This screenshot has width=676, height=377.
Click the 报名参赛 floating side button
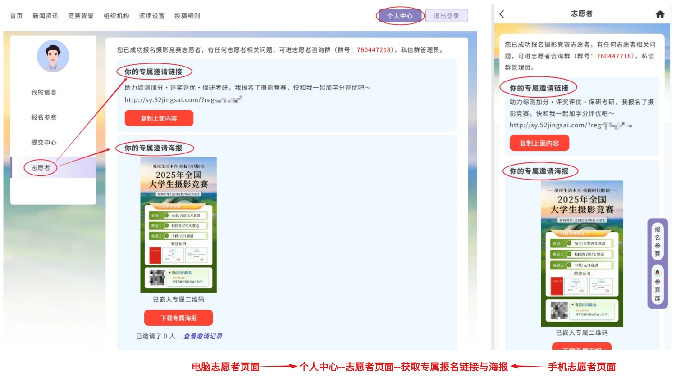click(657, 242)
